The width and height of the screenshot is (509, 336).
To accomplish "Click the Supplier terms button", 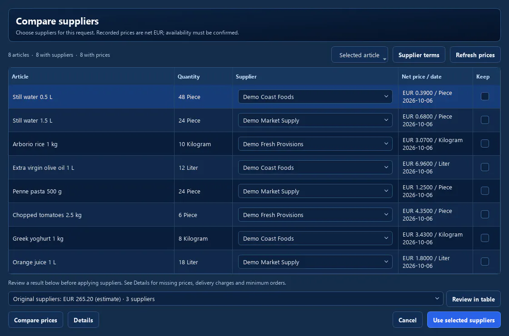I will click(x=419, y=55).
